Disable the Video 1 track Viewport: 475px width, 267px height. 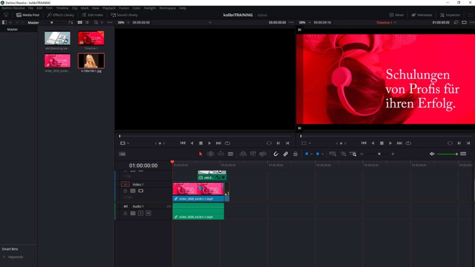pos(141,191)
